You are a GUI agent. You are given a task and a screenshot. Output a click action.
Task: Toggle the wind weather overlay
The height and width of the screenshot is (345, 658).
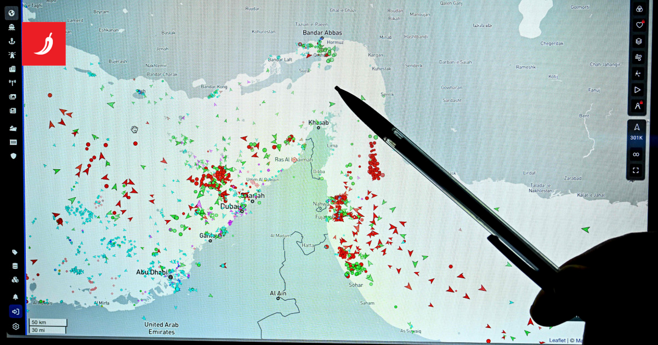638,57
